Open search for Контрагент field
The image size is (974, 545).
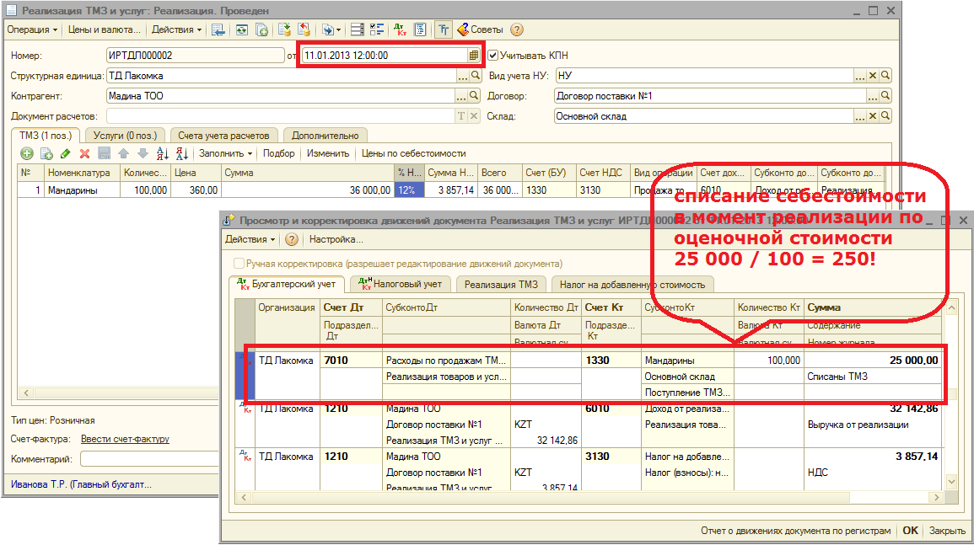pyautogui.click(x=475, y=96)
